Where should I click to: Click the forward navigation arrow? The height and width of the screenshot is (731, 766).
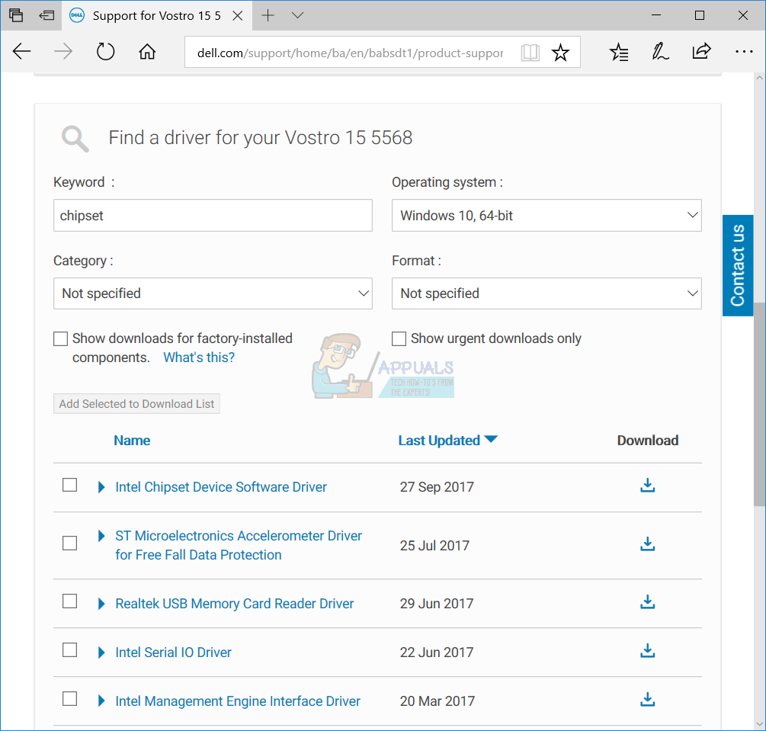pyautogui.click(x=63, y=51)
